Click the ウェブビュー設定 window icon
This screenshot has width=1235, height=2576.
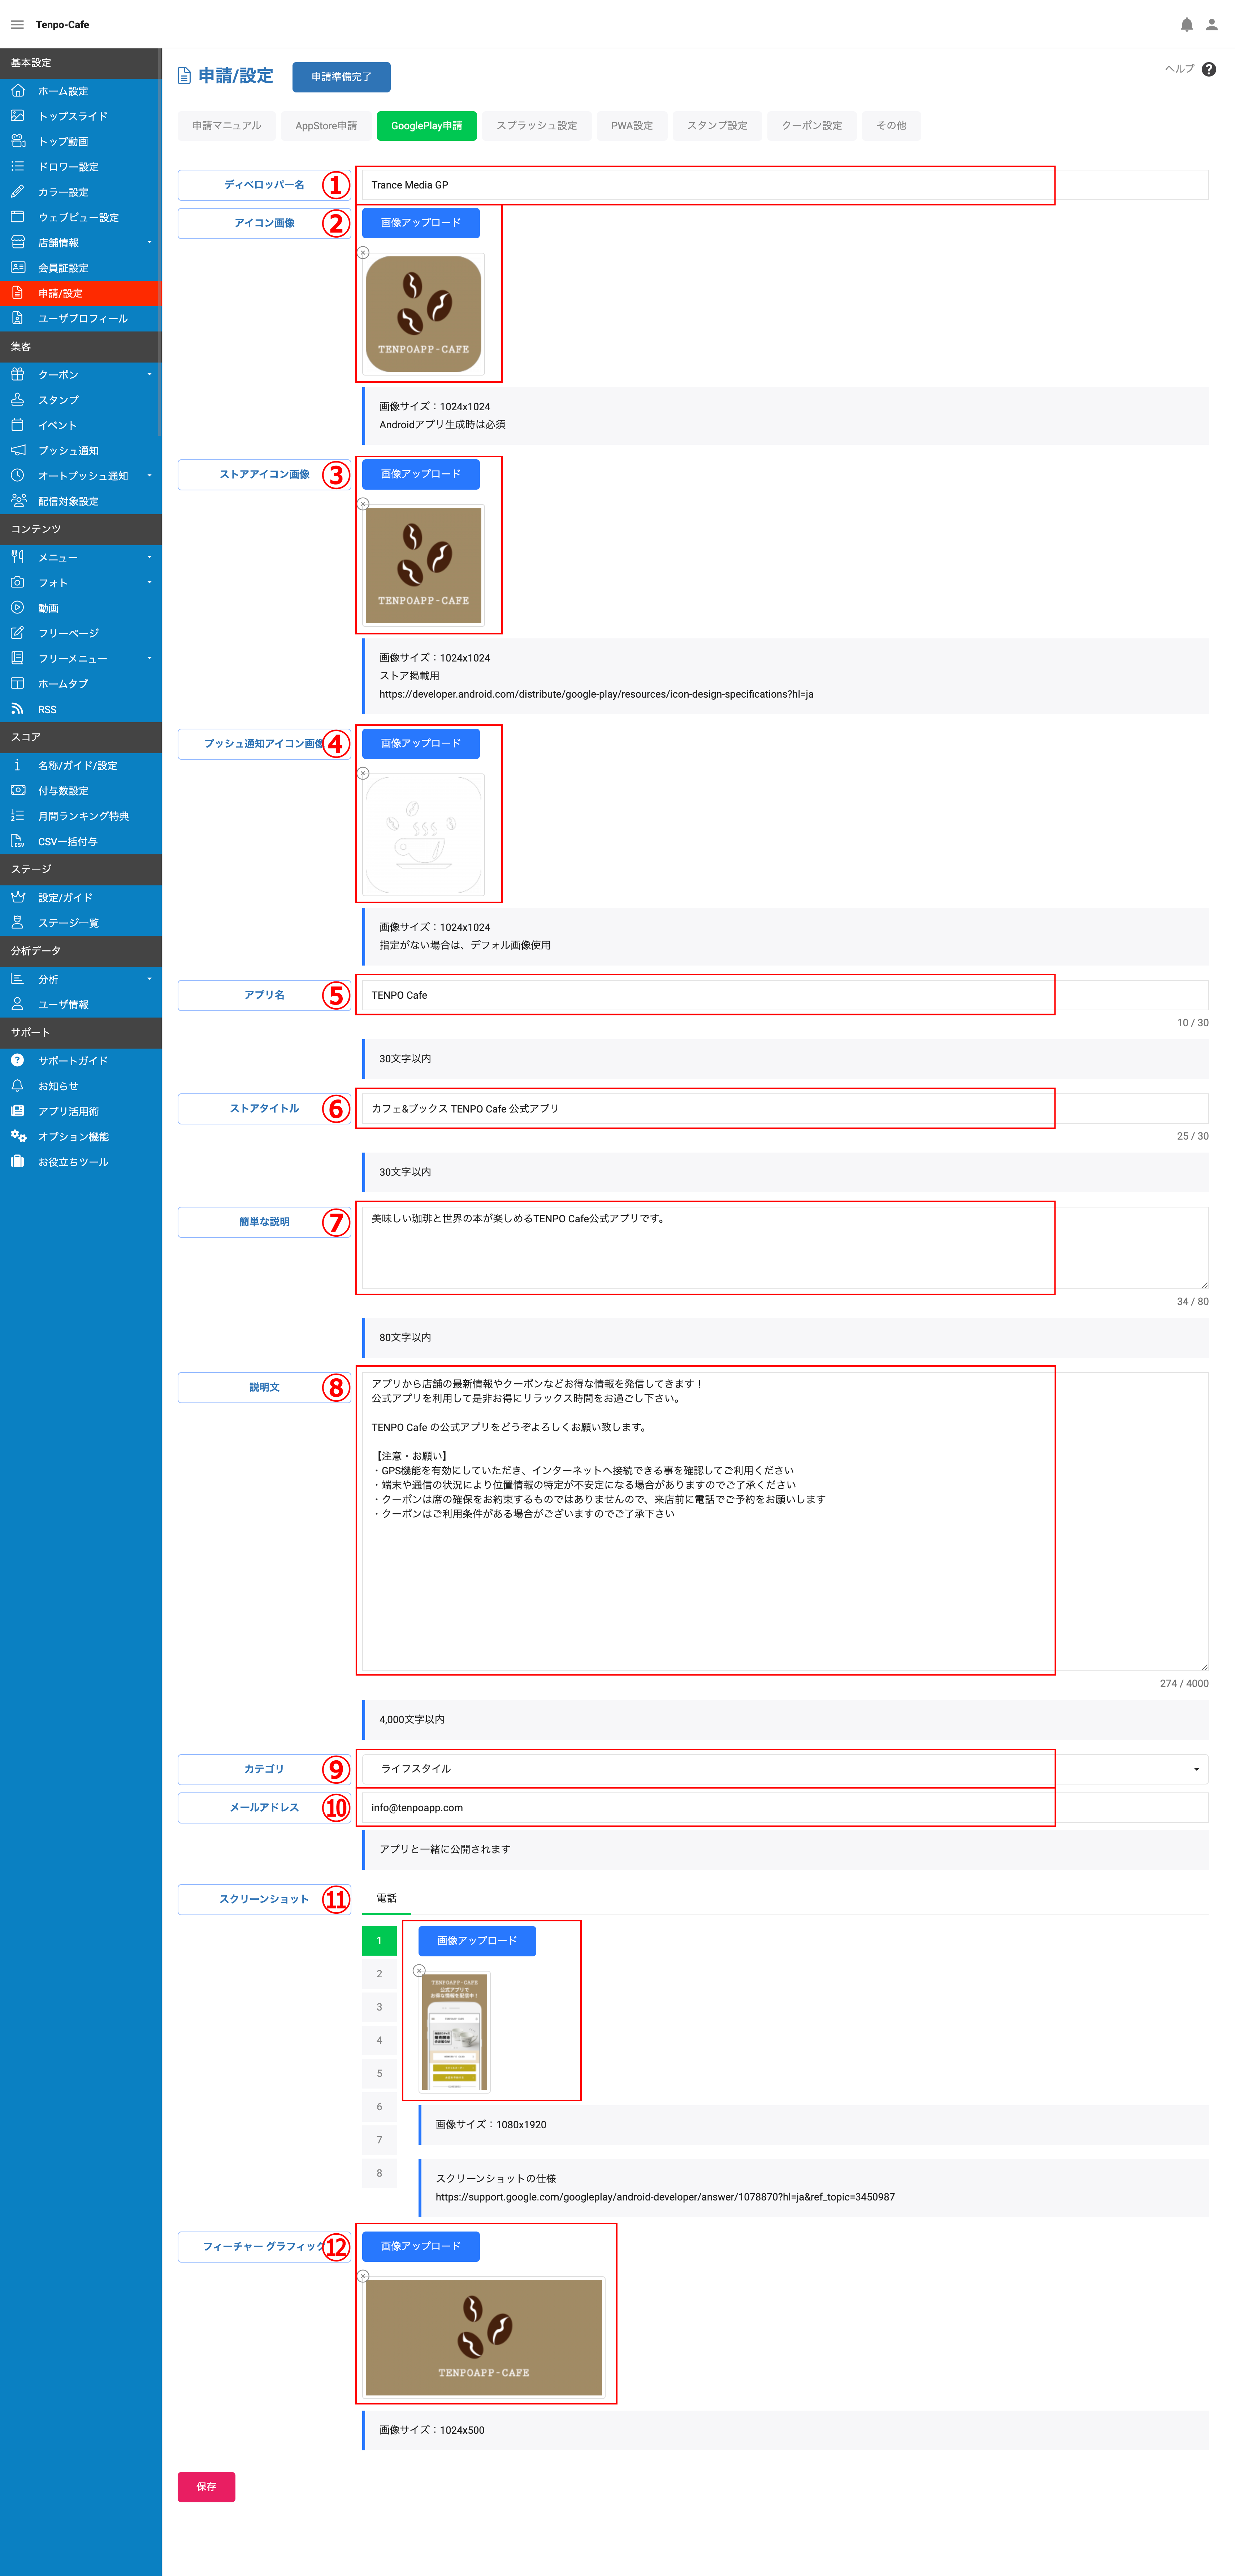[x=17, y=217]
